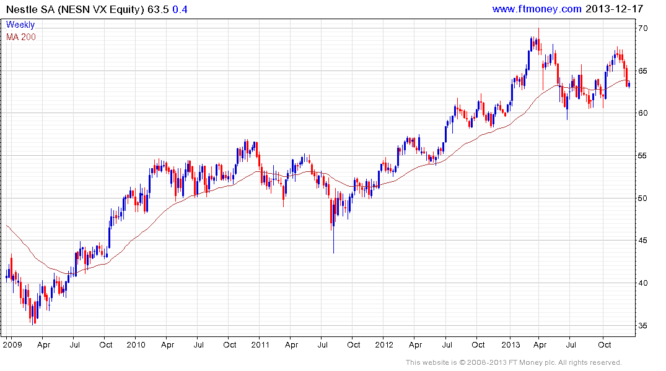Click the April 2013 peak candlestick near 70
The width and height of the screenshot is (666, 371).
coord(538,40)
